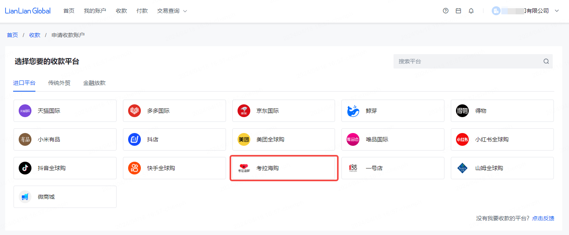Select the Tmall Global (天猫国际) logo

(25, 111)
